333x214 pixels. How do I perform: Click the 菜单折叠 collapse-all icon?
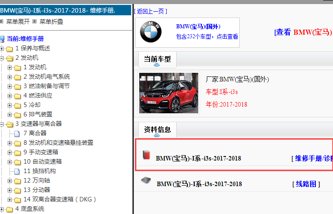35,22
